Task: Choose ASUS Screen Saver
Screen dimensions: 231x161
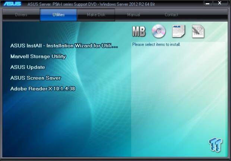Action: pyautogui.click(x=35, y=78)
